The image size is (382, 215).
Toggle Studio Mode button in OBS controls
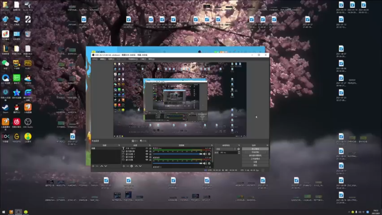(x=255, y=159)
